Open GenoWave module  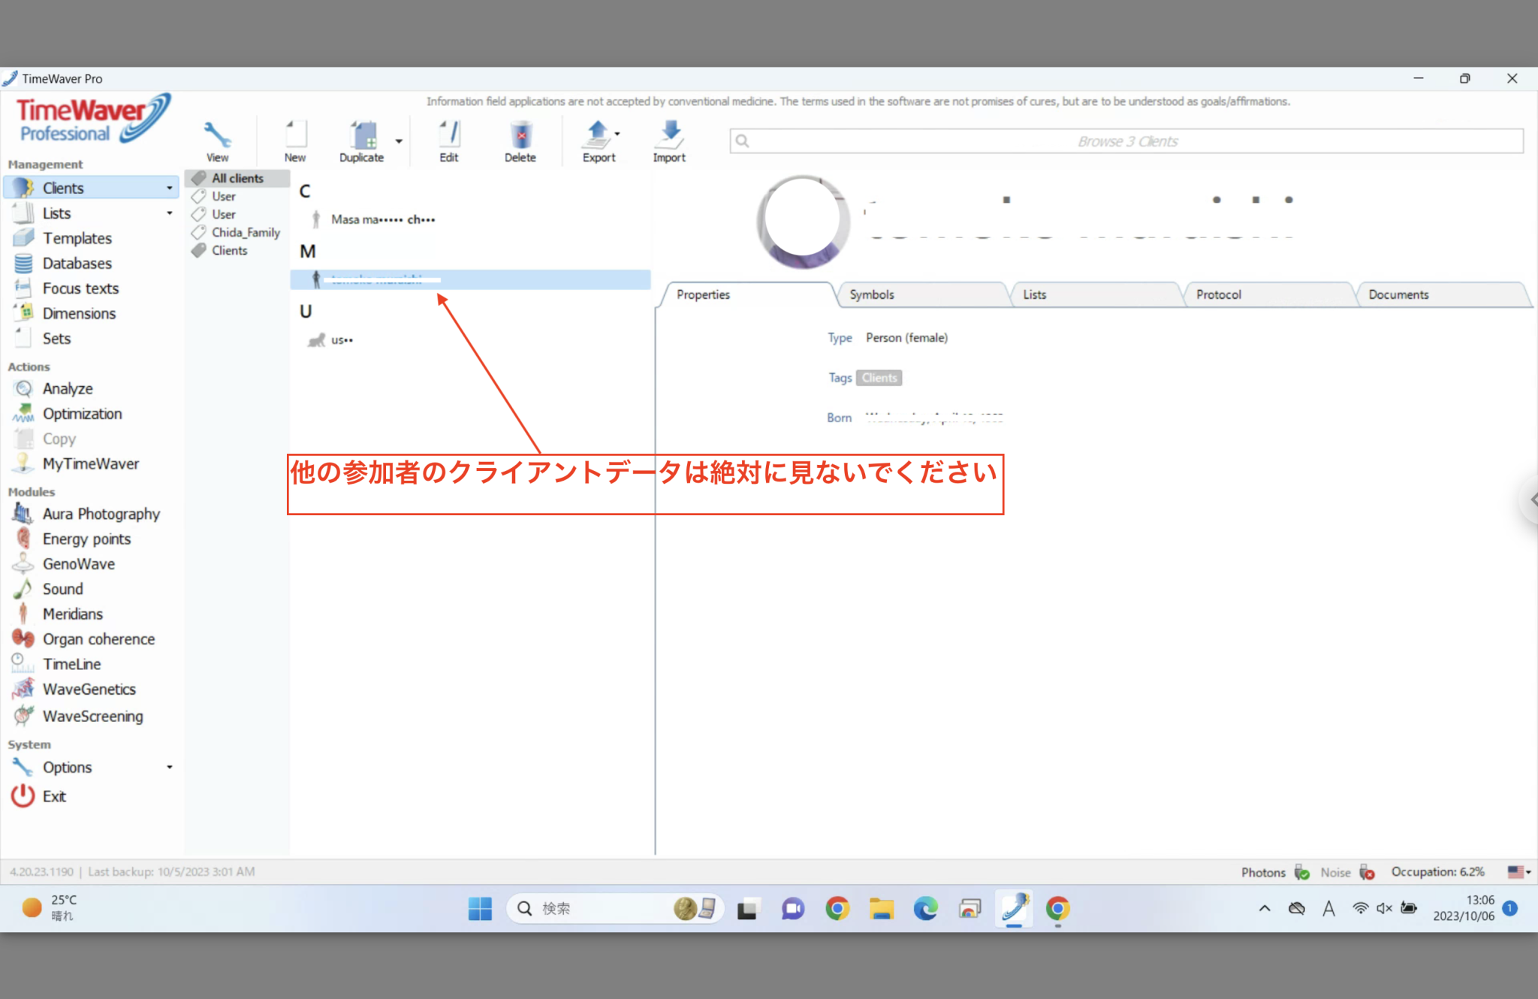pyautogui.click(x=78, y=564)
